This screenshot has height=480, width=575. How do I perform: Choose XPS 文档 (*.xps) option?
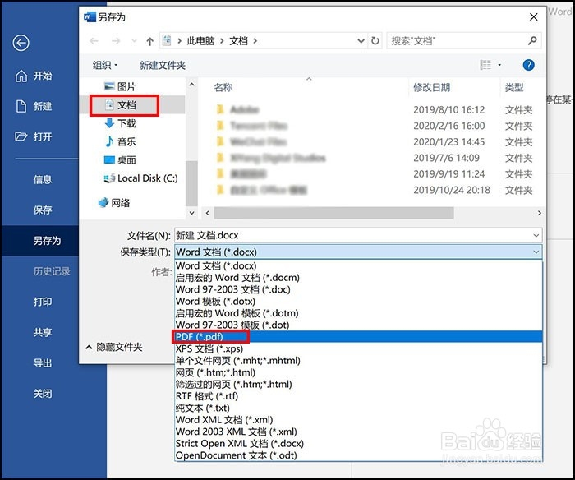[358, 348]
